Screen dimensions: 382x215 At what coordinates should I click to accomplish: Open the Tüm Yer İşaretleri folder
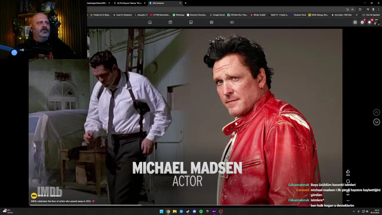point(371,15)
